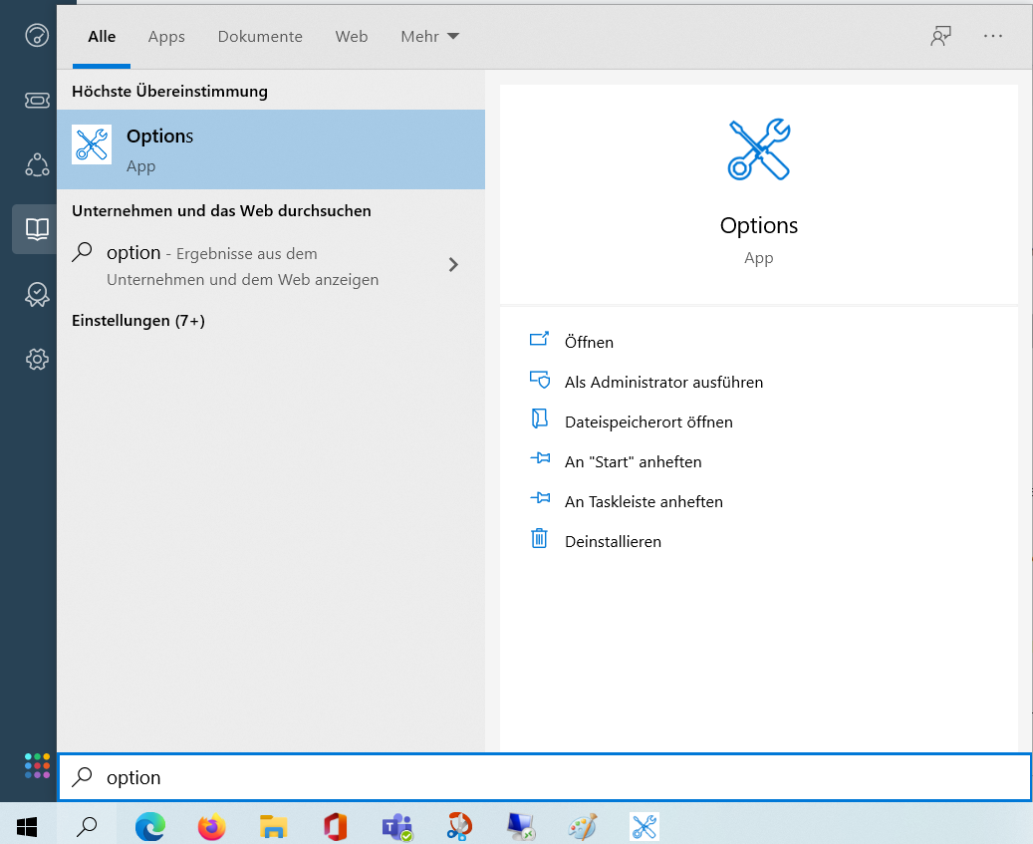The image size is (1033, 844).
Task: Select An "Start" anheften
Action: tap(633, 462)
